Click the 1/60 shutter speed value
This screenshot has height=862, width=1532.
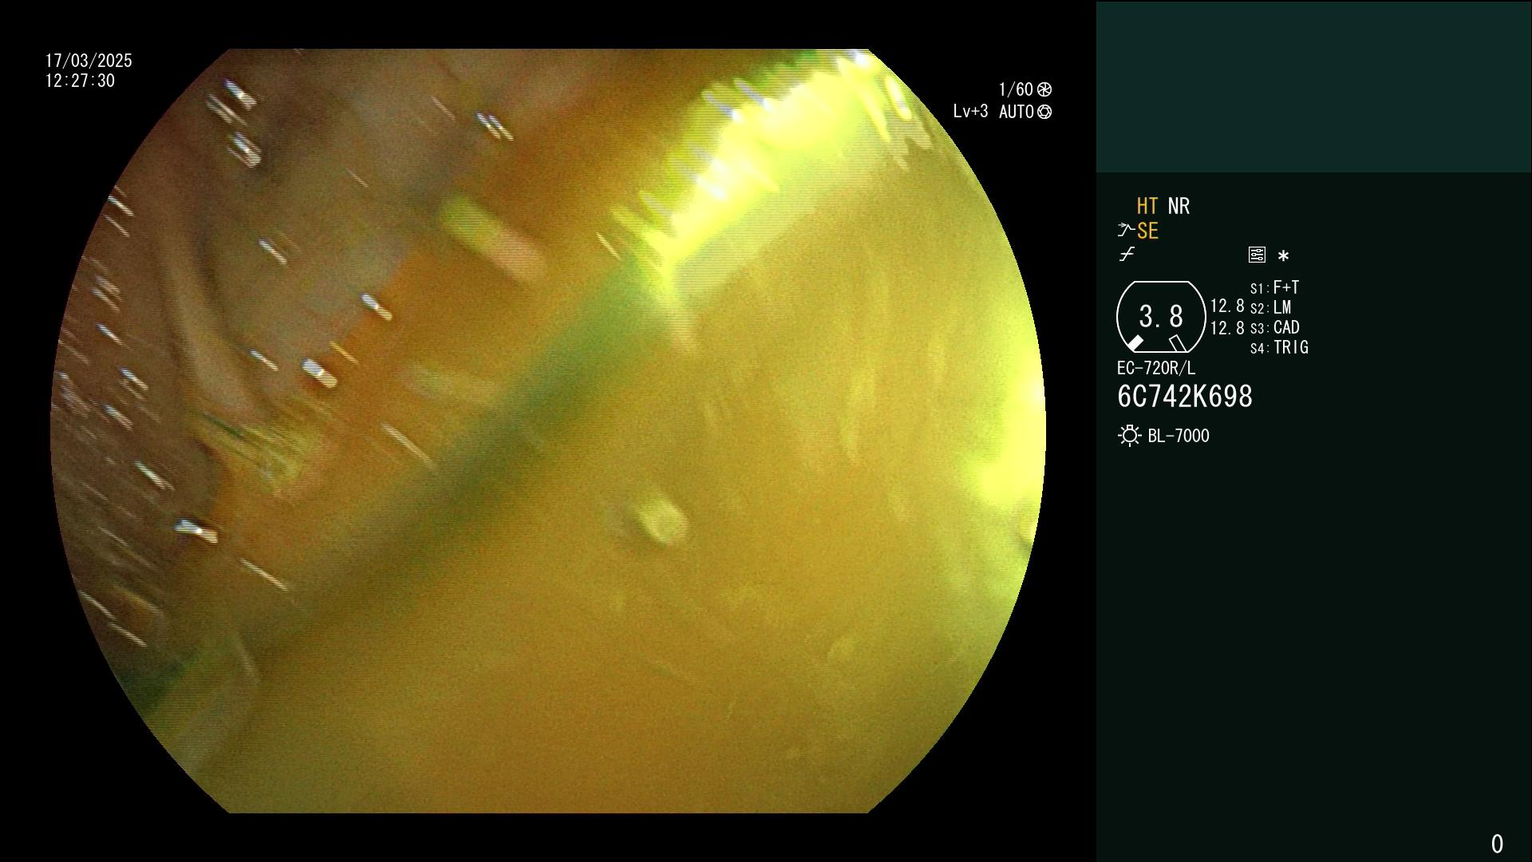1016,89
